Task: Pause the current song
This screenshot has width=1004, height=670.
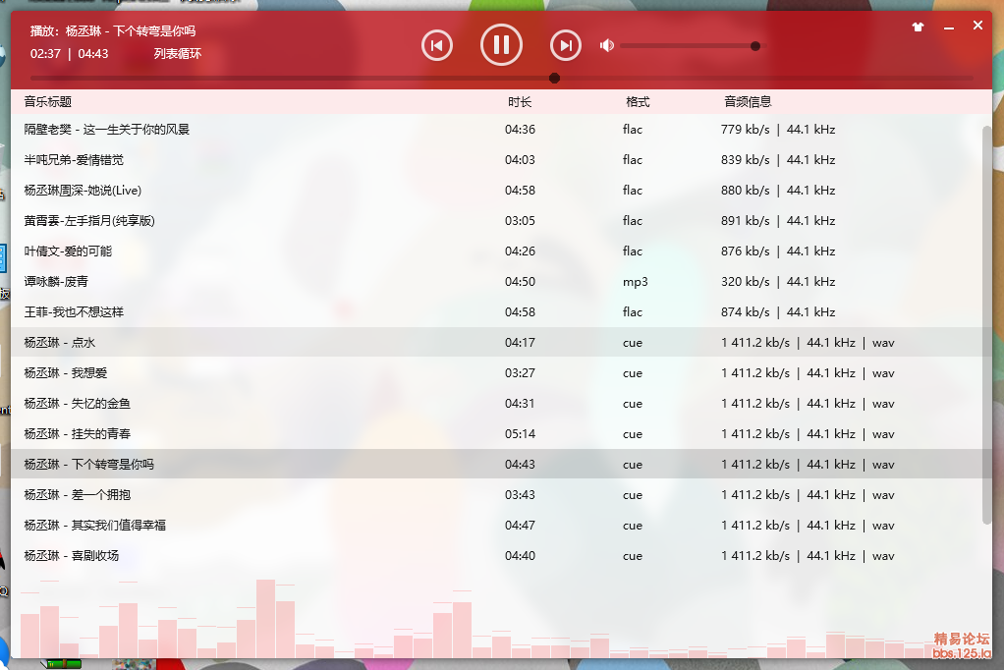Action: [501, 45]
